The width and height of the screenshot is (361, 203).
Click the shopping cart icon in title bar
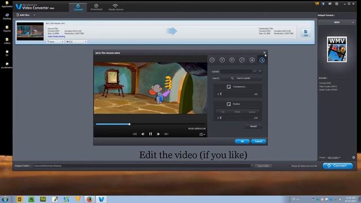click(x=317, y=4)
